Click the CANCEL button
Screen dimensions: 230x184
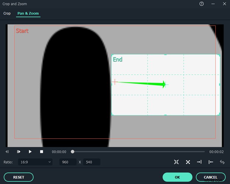pos(210,177)
